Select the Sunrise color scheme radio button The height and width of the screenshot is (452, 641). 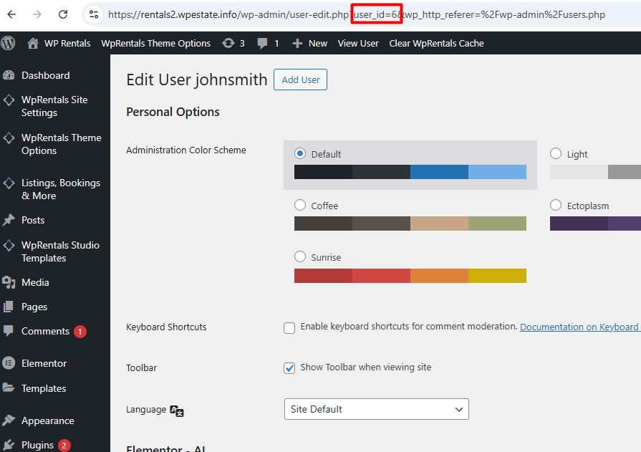(300, 257)
